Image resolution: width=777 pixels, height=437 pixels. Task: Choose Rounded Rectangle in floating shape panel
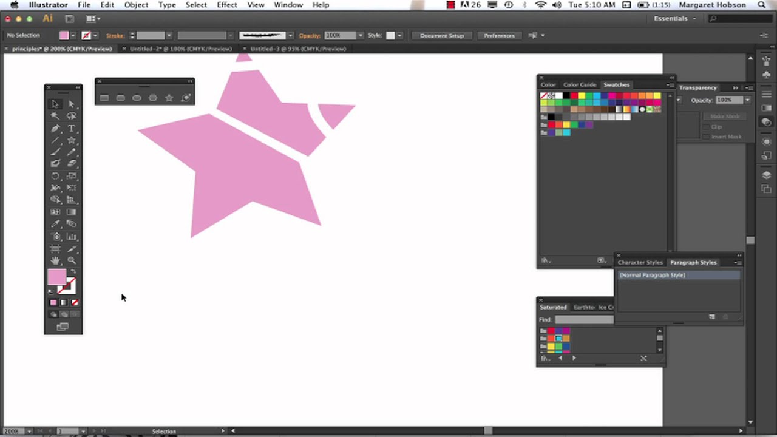point(121,98)
